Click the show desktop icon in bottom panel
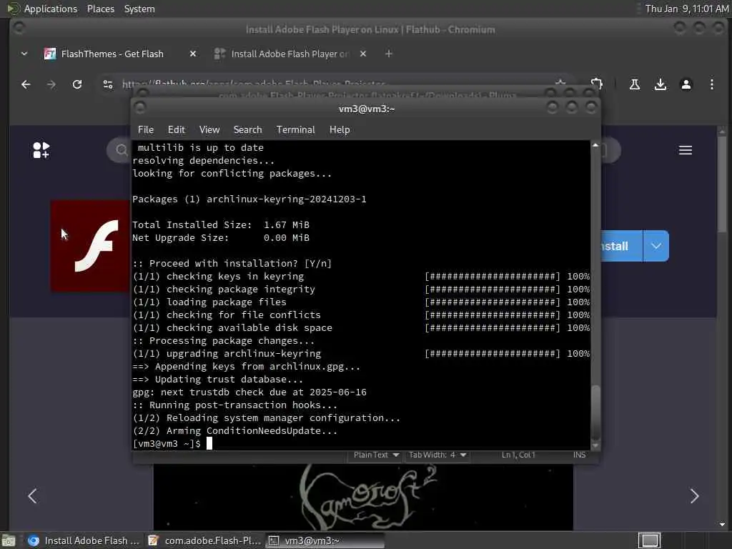732x549 pixels. [x=9, y=540]
